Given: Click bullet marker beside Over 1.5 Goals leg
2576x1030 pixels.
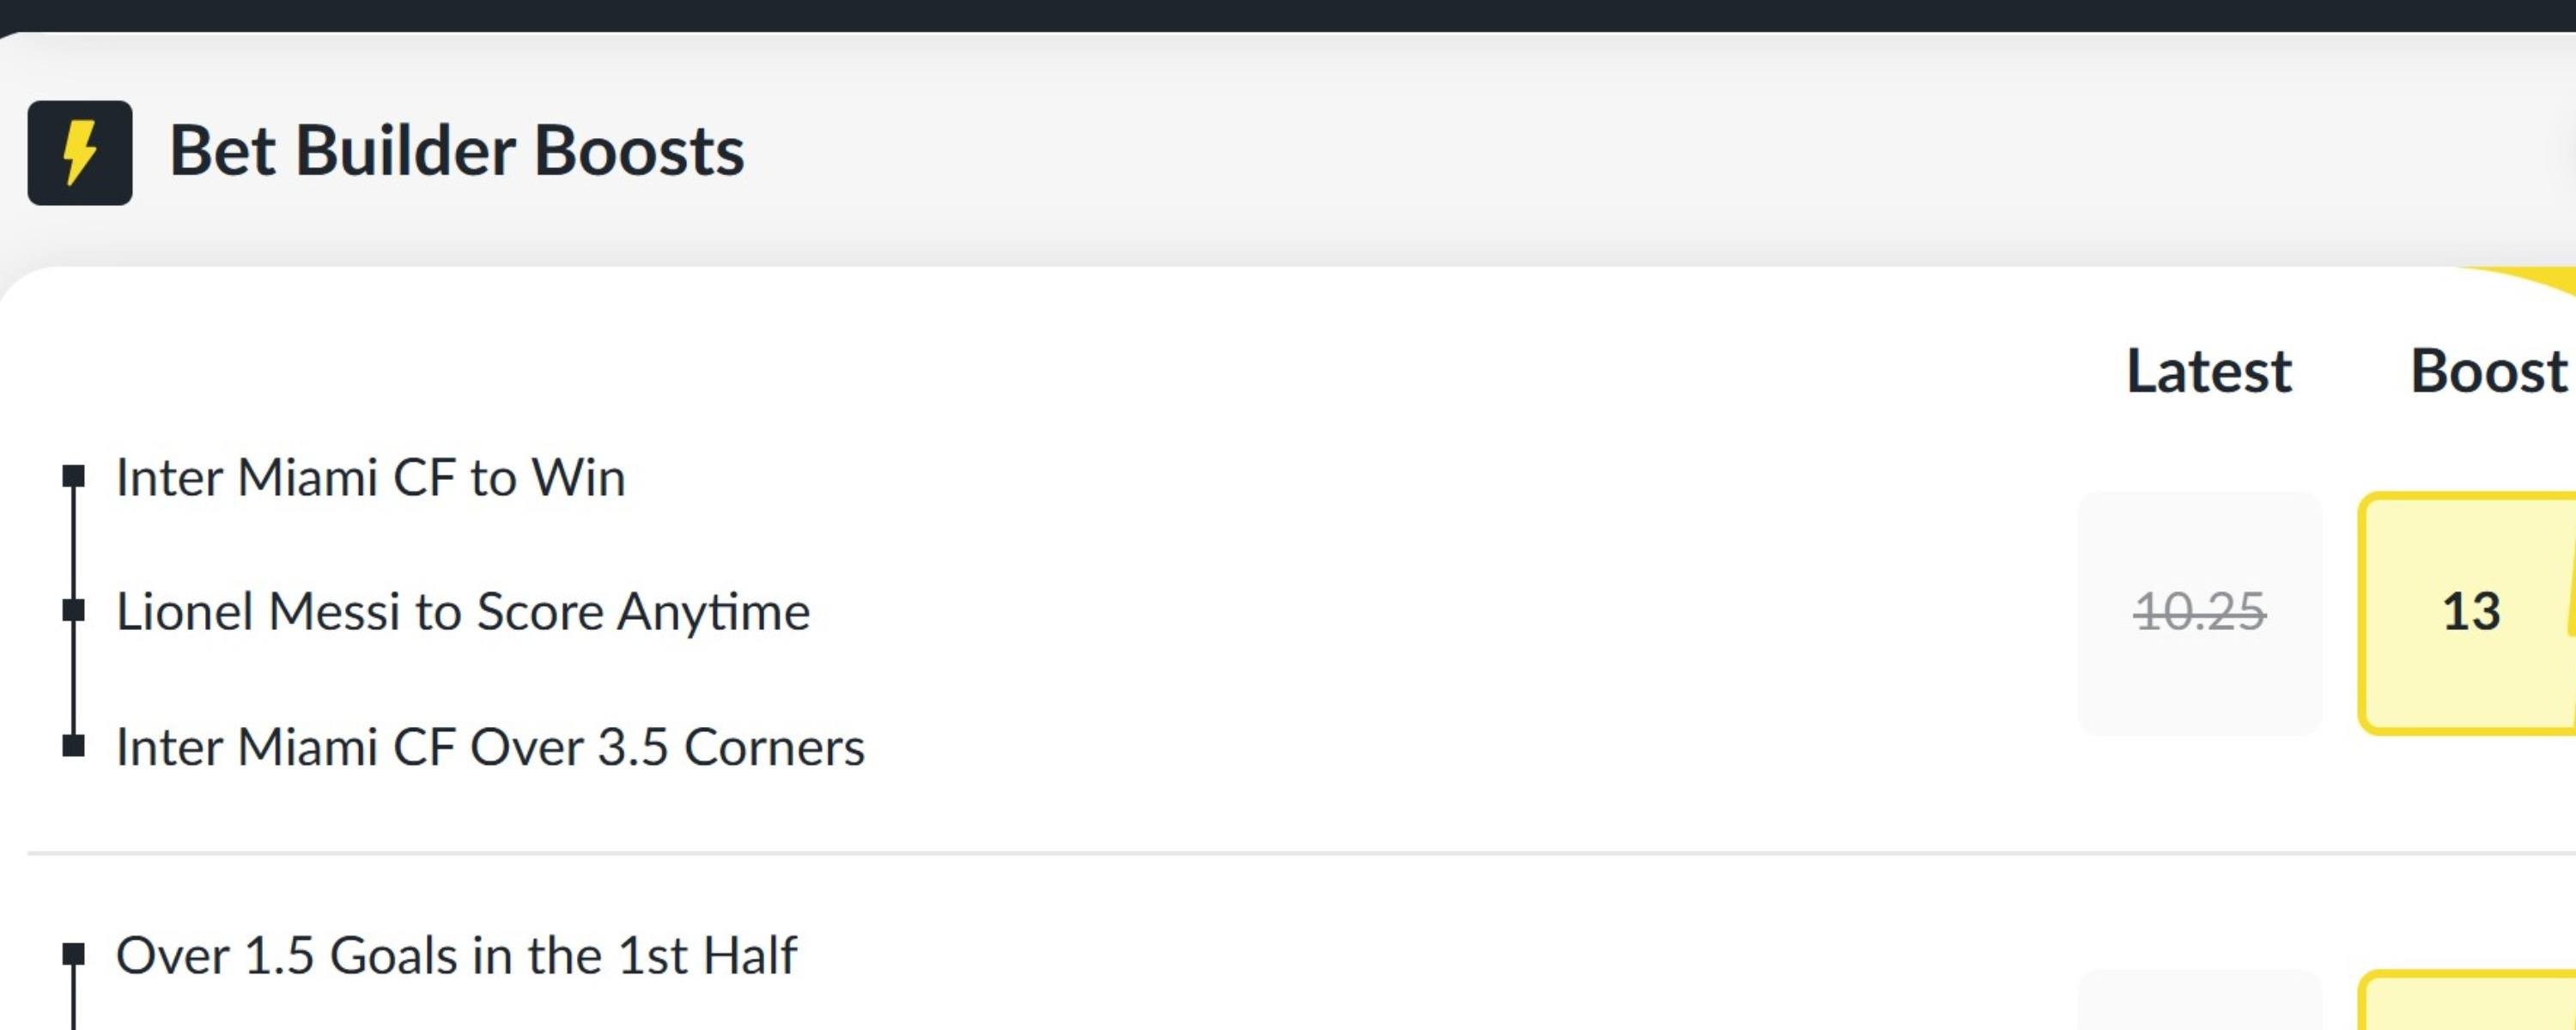Looking at the screenshot, I should coord(73,953).
